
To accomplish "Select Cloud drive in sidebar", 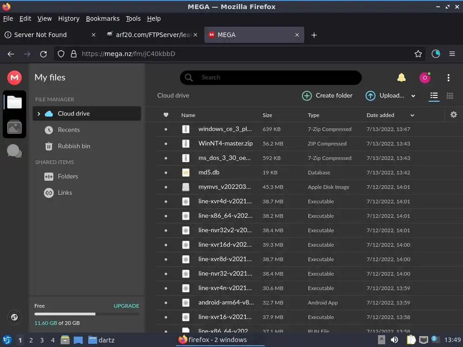I will [x=86, y=113].
